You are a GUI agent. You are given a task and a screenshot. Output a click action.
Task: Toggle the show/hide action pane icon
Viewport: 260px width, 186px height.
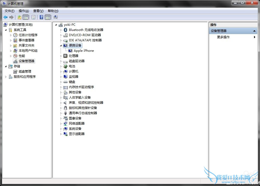[x=48, y=17]
